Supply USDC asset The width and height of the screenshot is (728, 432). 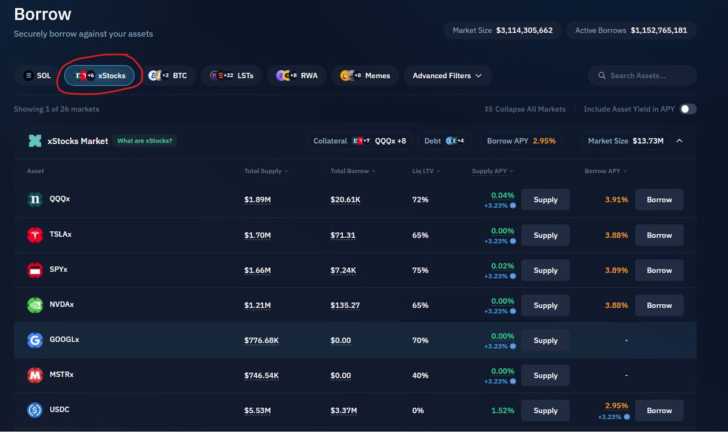(545, 411)
